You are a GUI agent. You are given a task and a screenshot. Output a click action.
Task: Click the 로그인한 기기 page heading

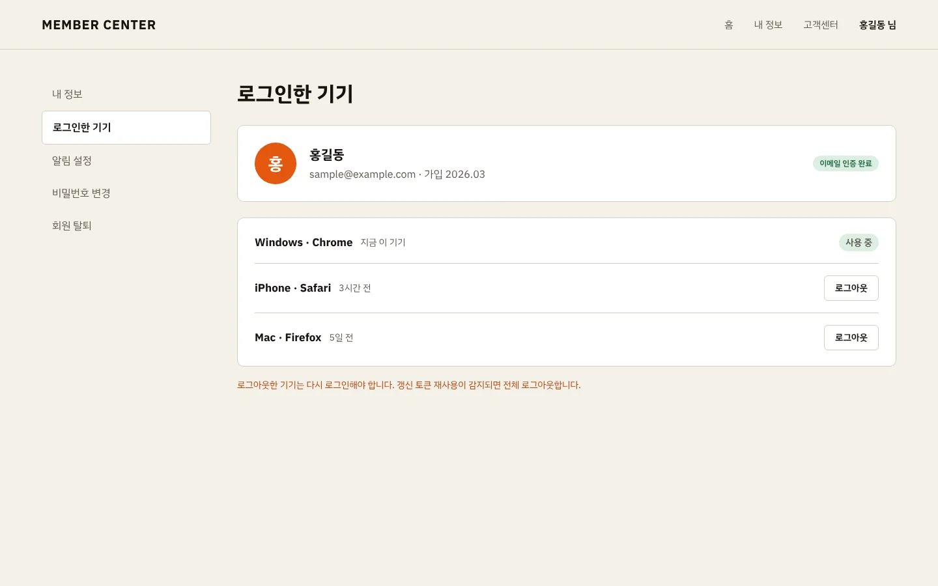295,94
